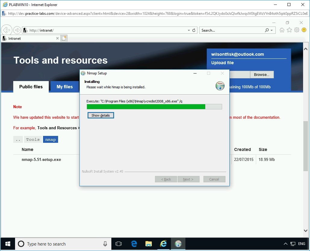Open the Favorites star in Internet Explorer
Image resolution: width=310 pixels, height=251 pixels.
click(289, 30)
